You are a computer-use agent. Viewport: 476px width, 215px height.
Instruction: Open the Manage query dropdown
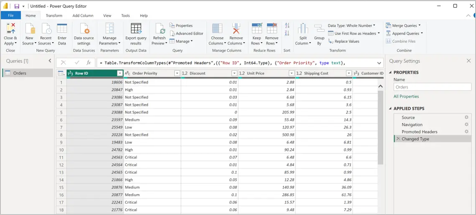181,41
